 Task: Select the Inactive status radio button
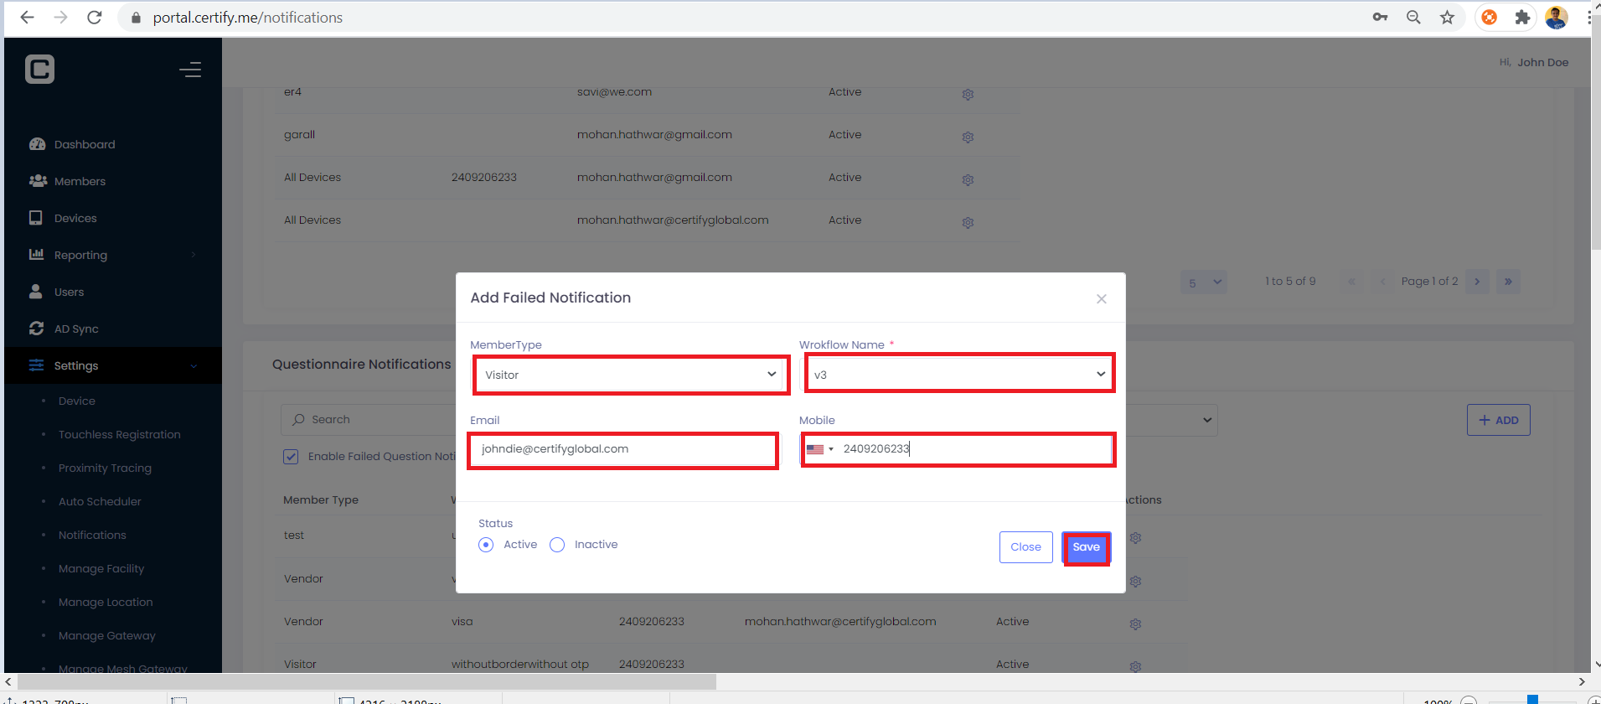point(557,545)
